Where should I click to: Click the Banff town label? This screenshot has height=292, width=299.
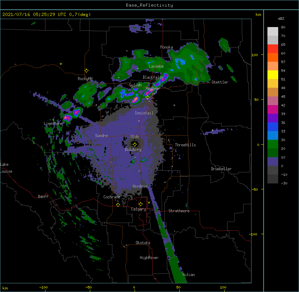pos(43,197)
